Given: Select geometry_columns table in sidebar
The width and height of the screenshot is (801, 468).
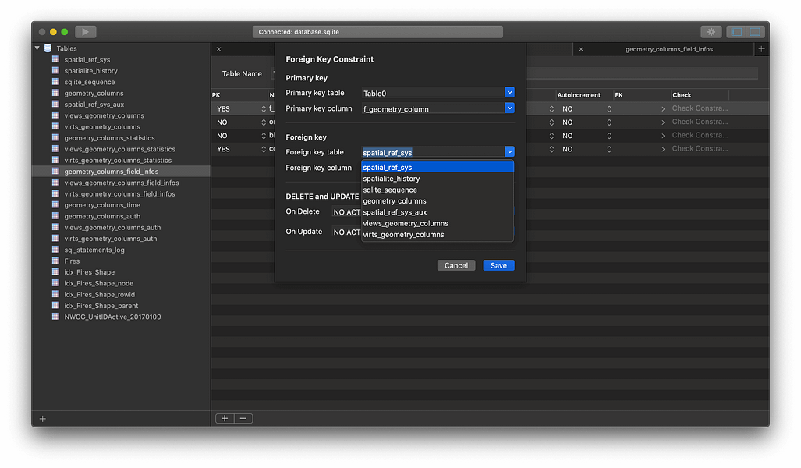Looking at the screenshot, I should coord(94,94).
